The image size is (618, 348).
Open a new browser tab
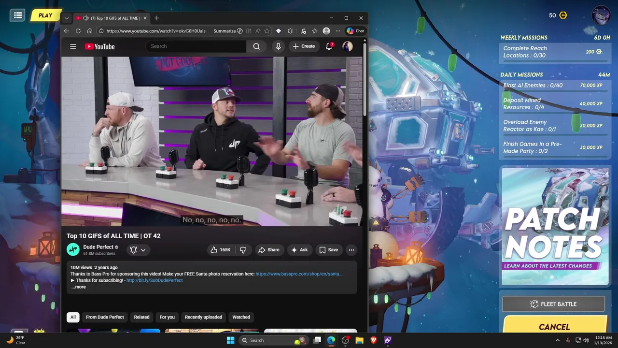click(156, 18)
